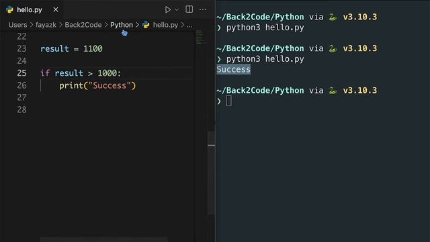
Task: Click "Success" string in code
Action: [x=110, y=85]
